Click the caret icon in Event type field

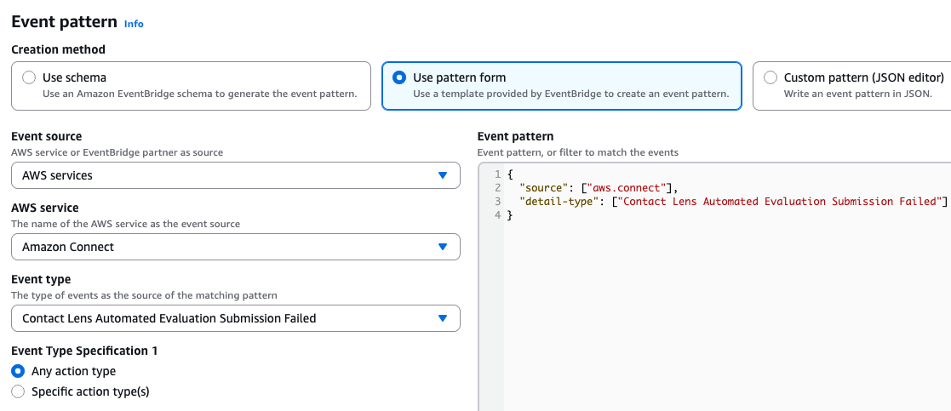tap(442, 318)
